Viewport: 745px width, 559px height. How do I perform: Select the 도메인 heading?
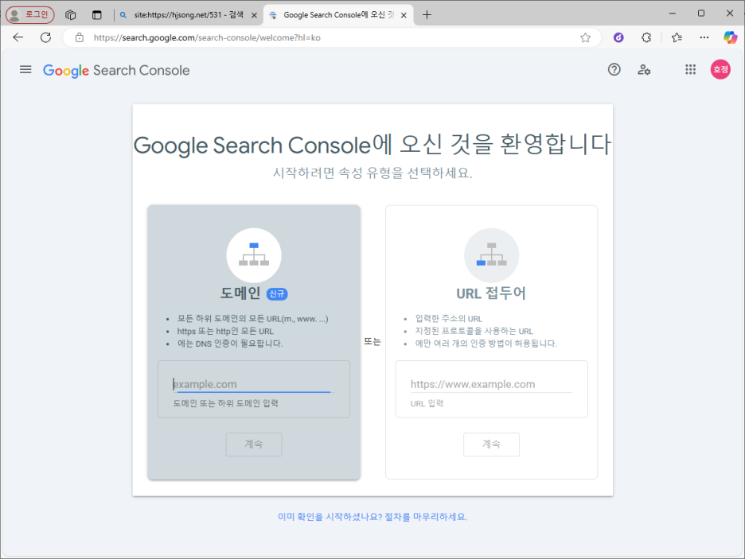(x=240, y=293)
